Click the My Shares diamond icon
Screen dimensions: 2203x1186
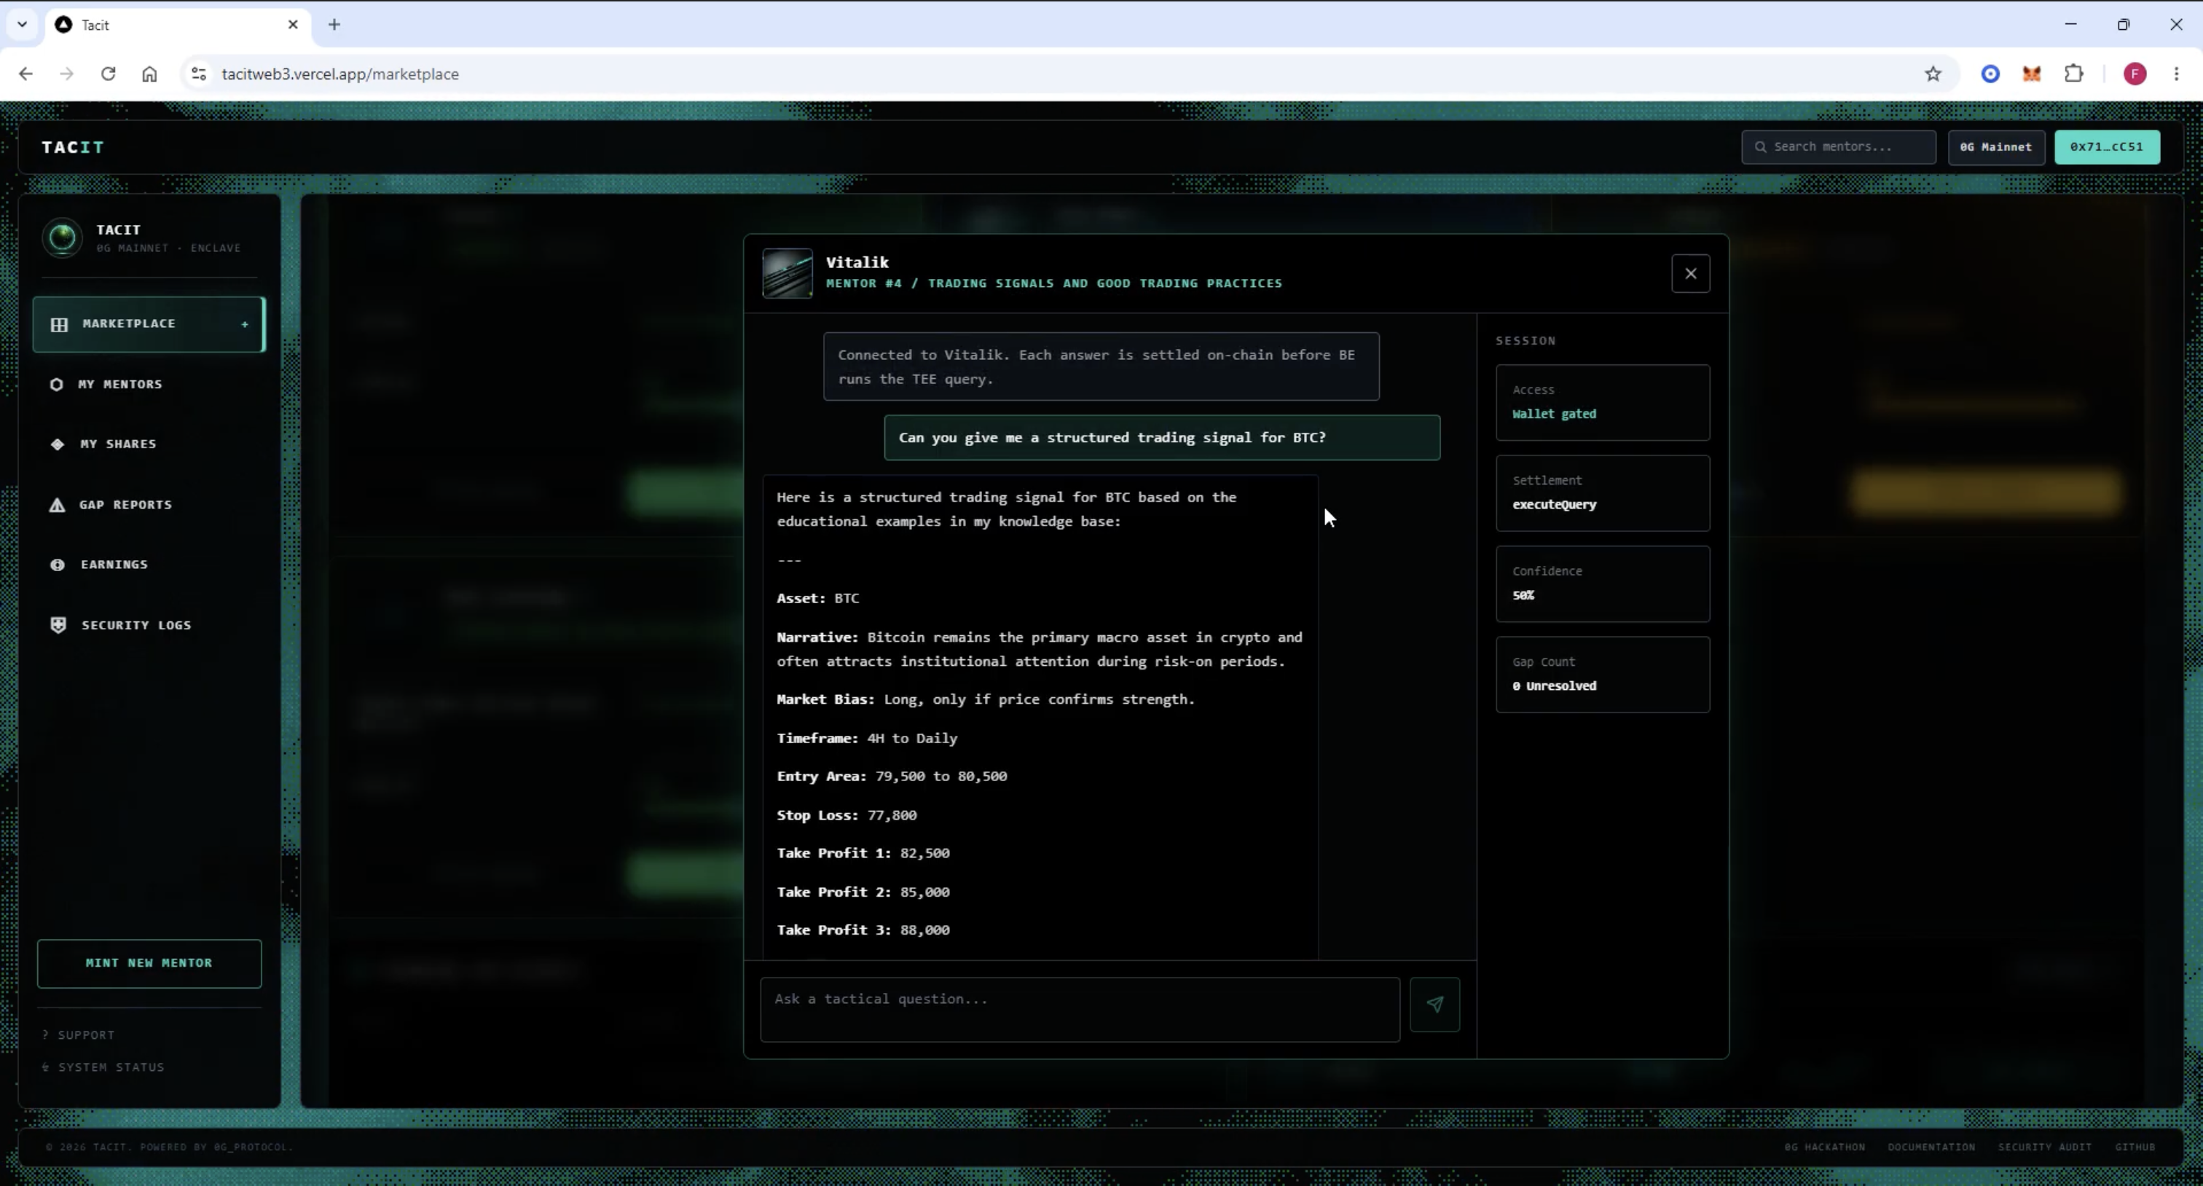[58, 444]
